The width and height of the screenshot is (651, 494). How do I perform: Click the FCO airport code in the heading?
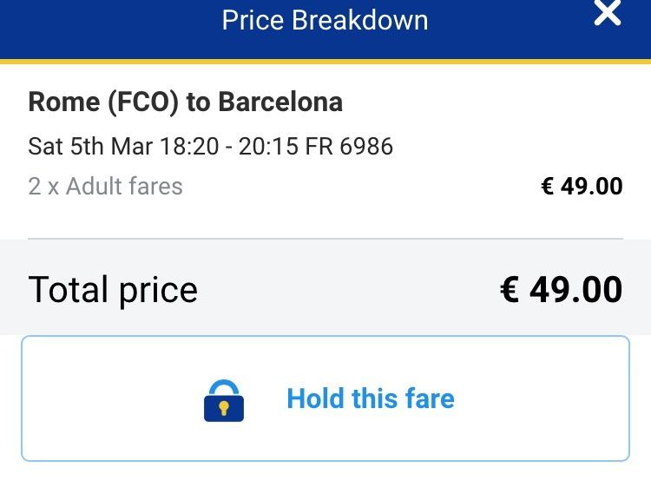click(143, 102)
